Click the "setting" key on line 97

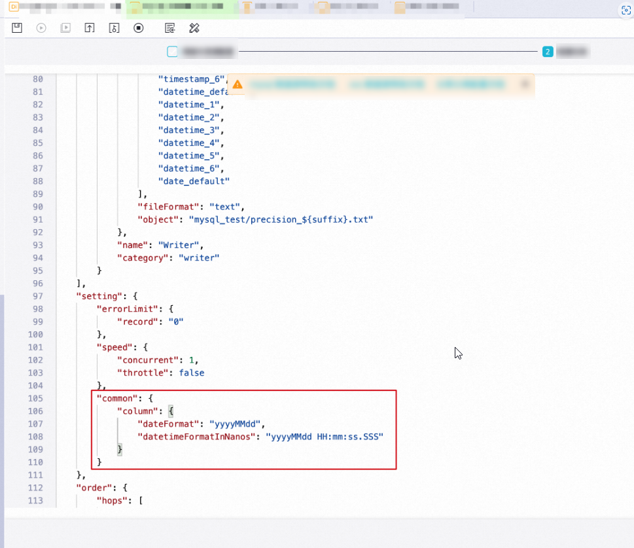[99, 296]
